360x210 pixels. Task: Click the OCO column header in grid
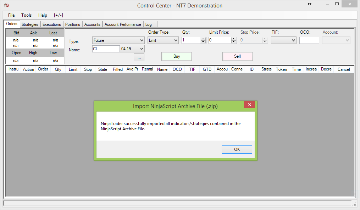click(x=177, y=69)
